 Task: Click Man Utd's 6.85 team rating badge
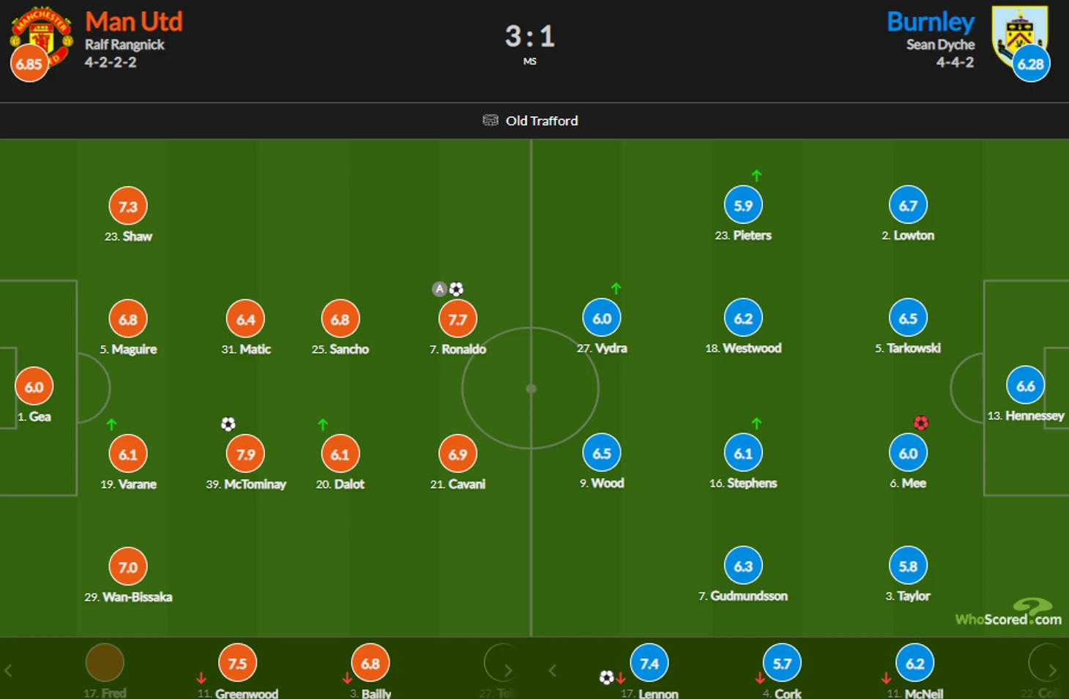pyautogui.click(x=29, y=64)
